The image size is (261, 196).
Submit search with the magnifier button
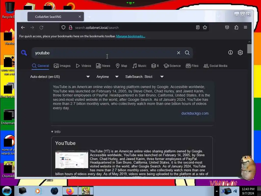(187, 53)
